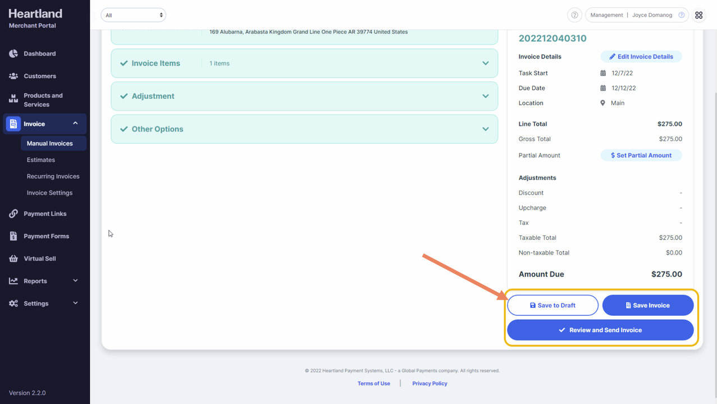717x404 pixels.
Task: Click the Task Start calendar icon
Action: [603, 73]
